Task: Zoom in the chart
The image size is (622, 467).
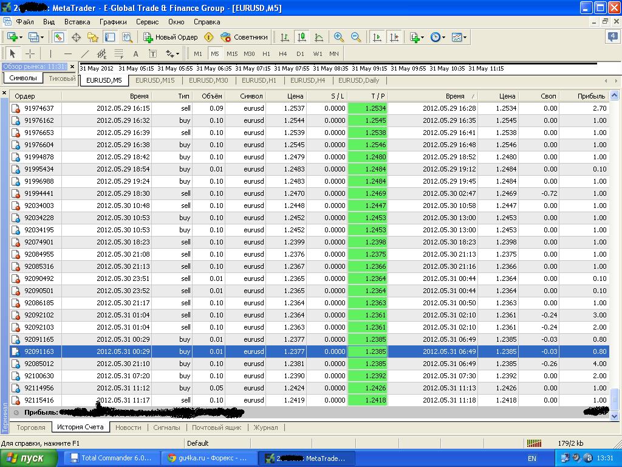Action: point(338,37)
